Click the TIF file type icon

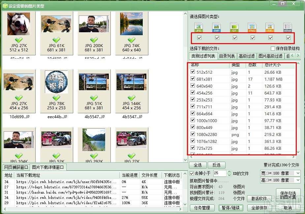270,27
